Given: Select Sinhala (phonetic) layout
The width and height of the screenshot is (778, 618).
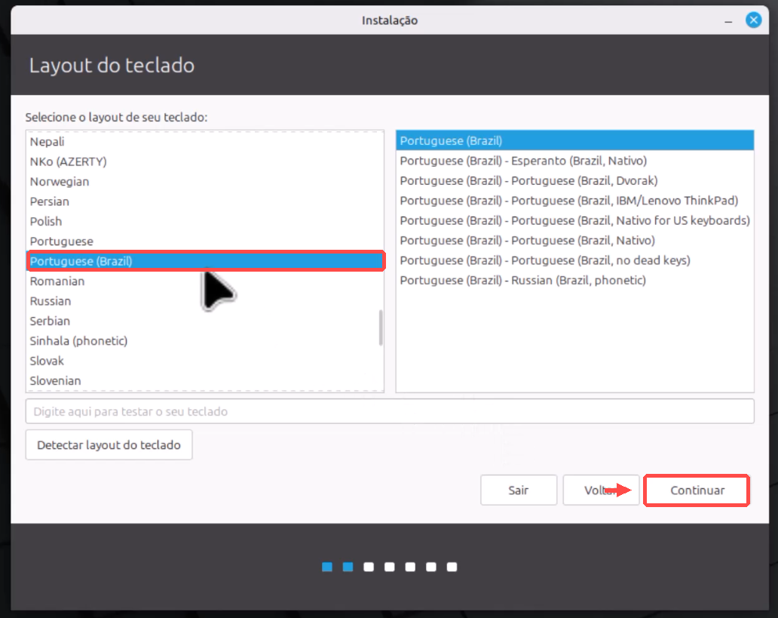Looking at the screenshot, I should (x=205, y=341).
